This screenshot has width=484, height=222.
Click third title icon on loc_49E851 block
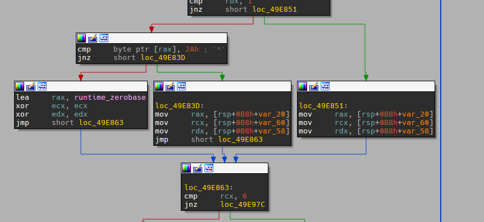coord(325,86)
